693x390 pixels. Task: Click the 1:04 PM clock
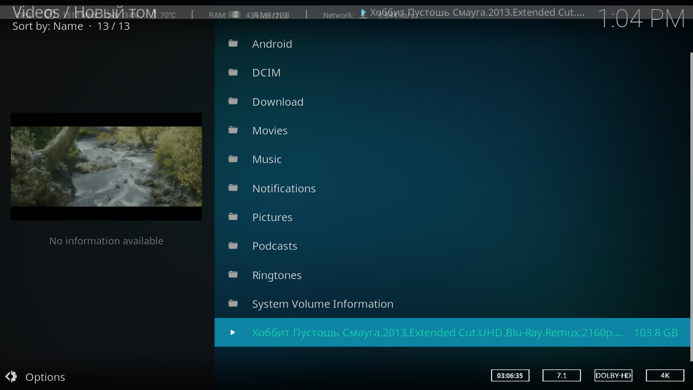pos(641,19)
